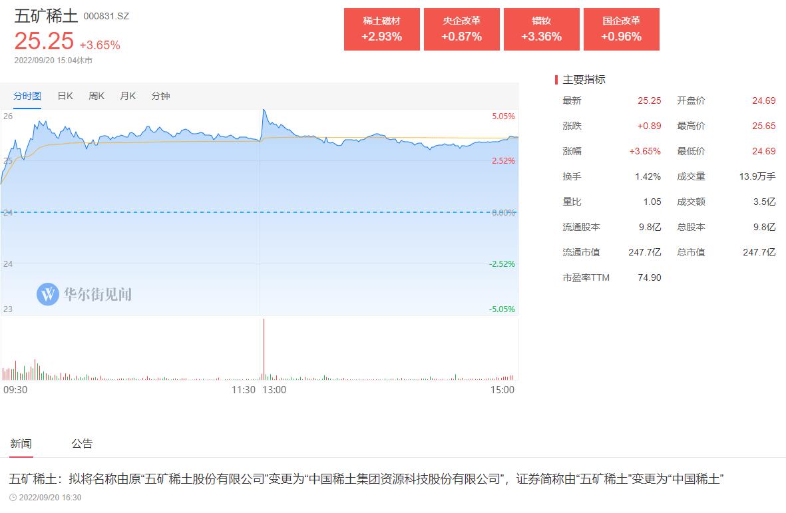The width and height of the screenshot is (786, 513).
Task: Click the 华尔街见闻 watermark logo icon
Action: click(x=48, y=293)
